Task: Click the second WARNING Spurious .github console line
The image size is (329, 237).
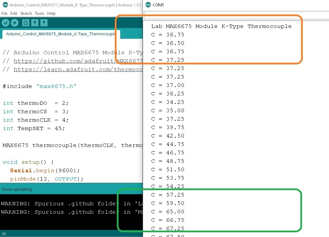Action: [72, 212]
